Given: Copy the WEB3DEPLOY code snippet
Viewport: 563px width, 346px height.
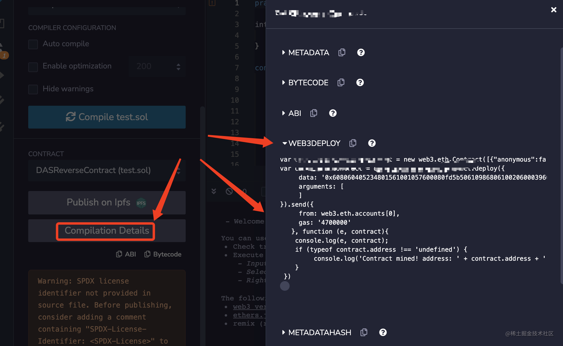Looking at the screenshot, I should coord(353,143).
